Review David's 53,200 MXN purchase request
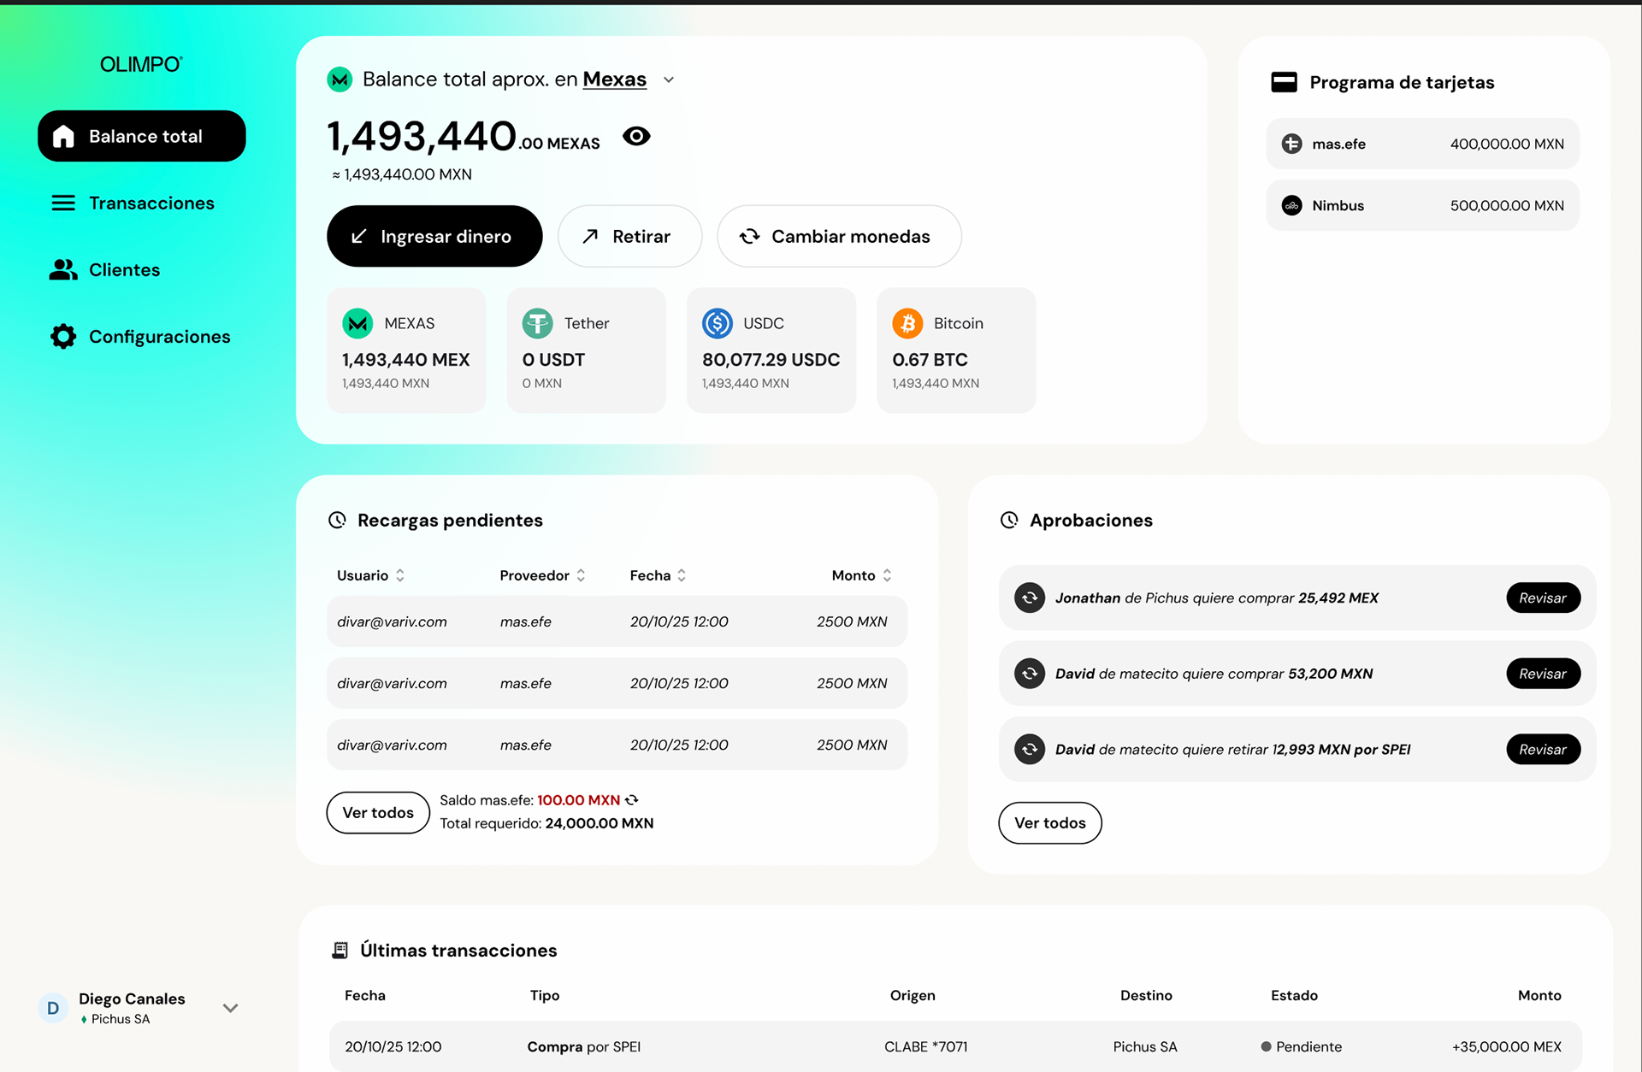 pos(1543,674)
